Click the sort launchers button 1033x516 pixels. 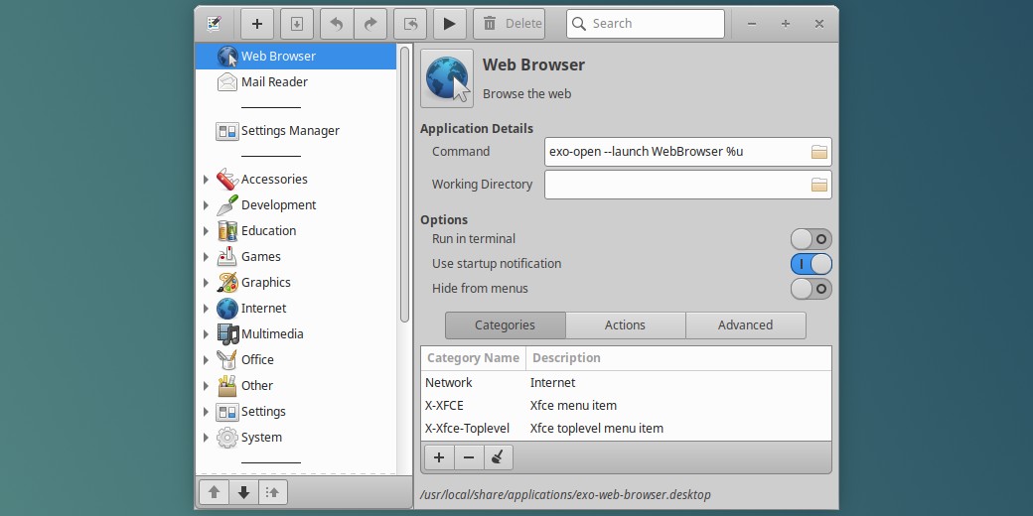coord(273,491)
